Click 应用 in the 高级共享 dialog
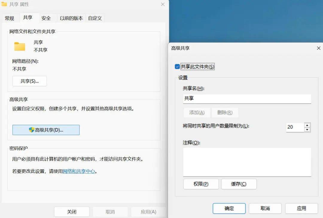Screen dimensions: 323x218 point(301,208)
